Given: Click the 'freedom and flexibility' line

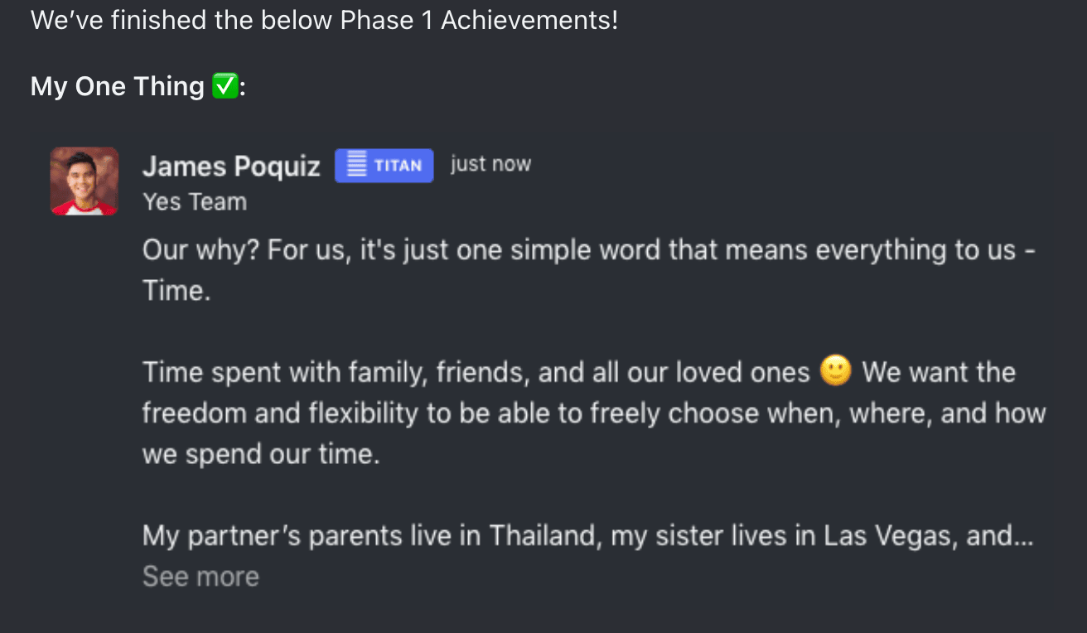Looking at the screenshot, I should [x=594, y=413].
